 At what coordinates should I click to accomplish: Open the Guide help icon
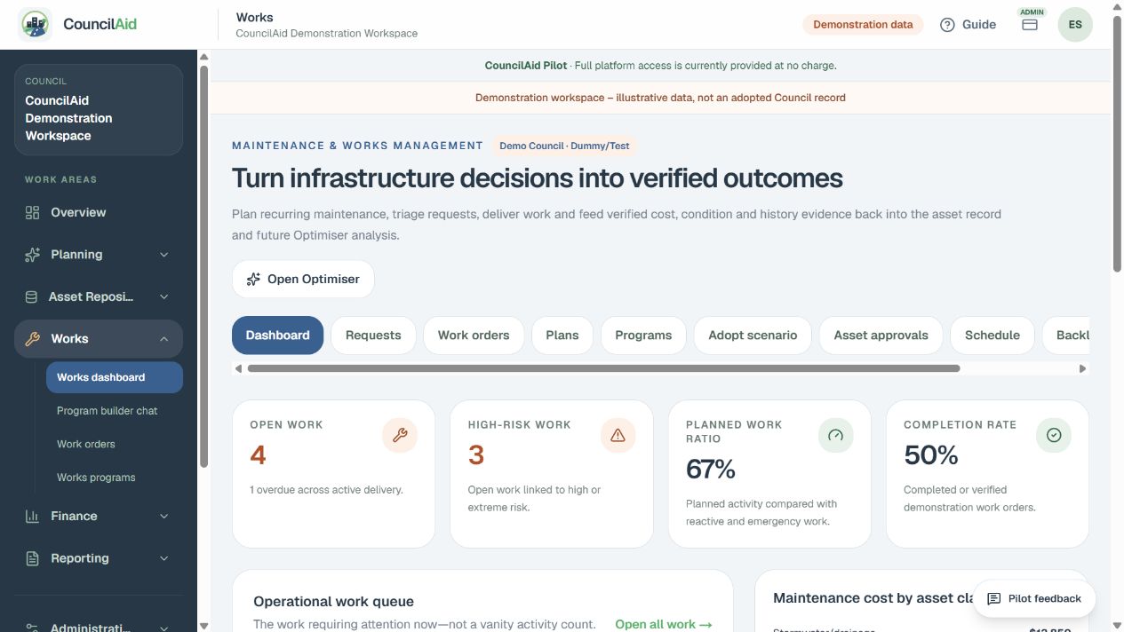(x=947, y=25)
